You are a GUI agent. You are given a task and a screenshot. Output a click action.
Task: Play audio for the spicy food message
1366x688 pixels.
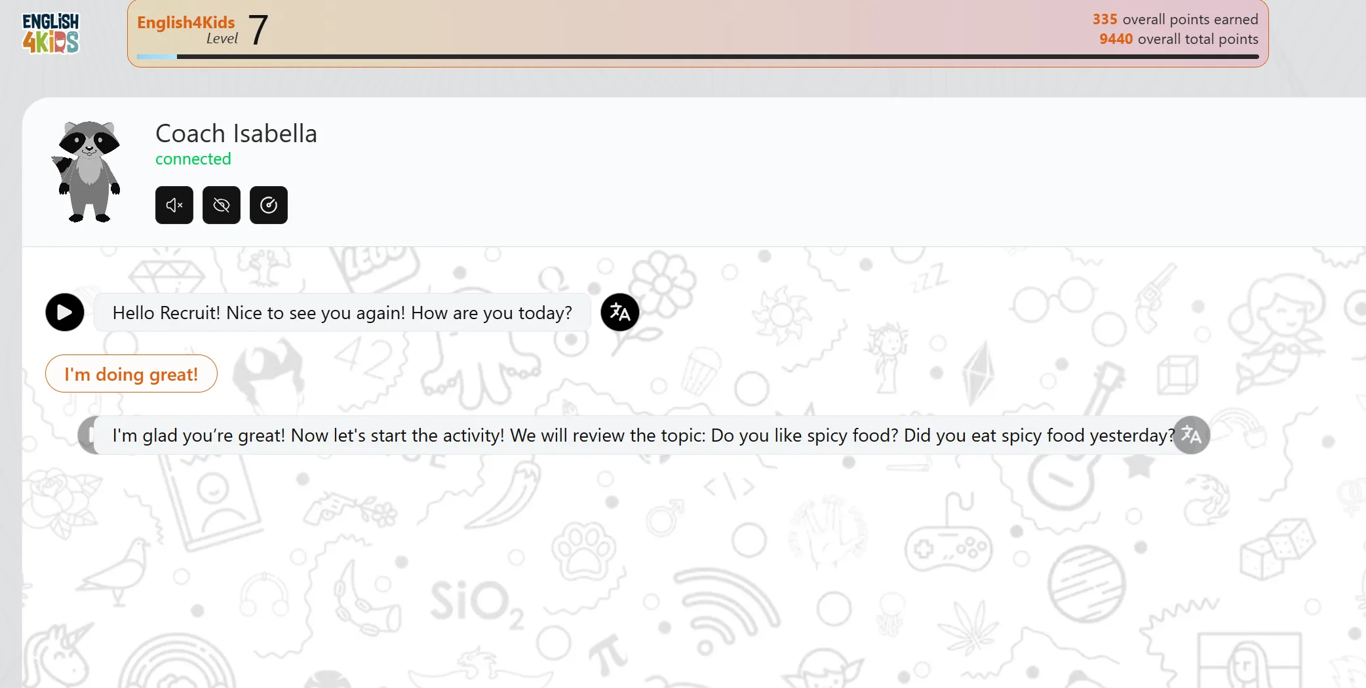tap(87, 435)
